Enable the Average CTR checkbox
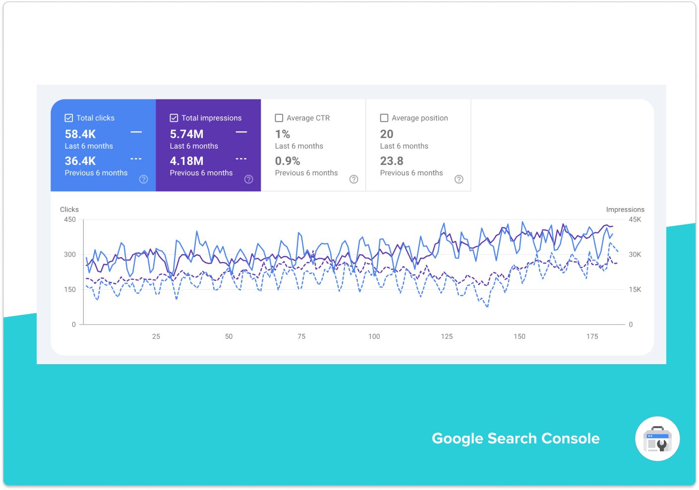The image size is (699, 490). (279, 117)
